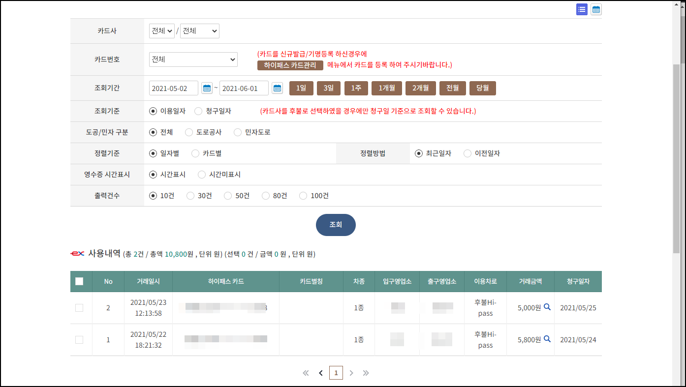This screenshot has width=686, height=387.
Task: Open calendar picker for start date
Action: [x=207, y=88]
